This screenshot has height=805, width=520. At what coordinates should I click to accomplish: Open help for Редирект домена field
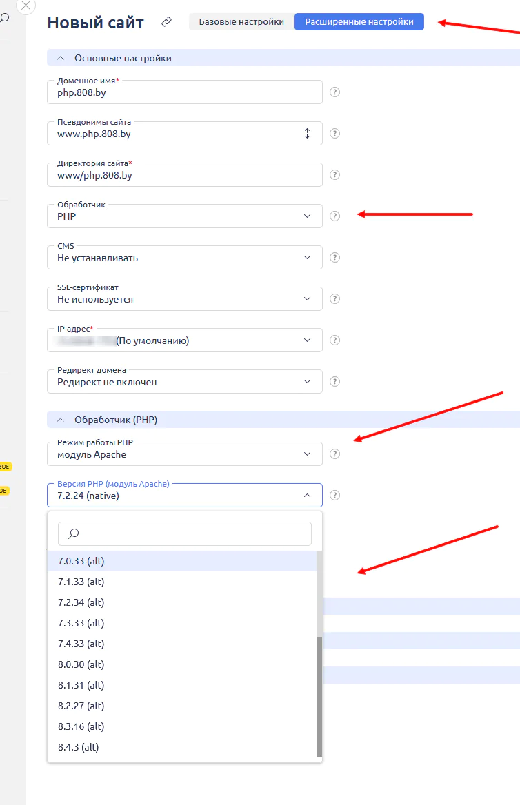click(x=334, y=381)
